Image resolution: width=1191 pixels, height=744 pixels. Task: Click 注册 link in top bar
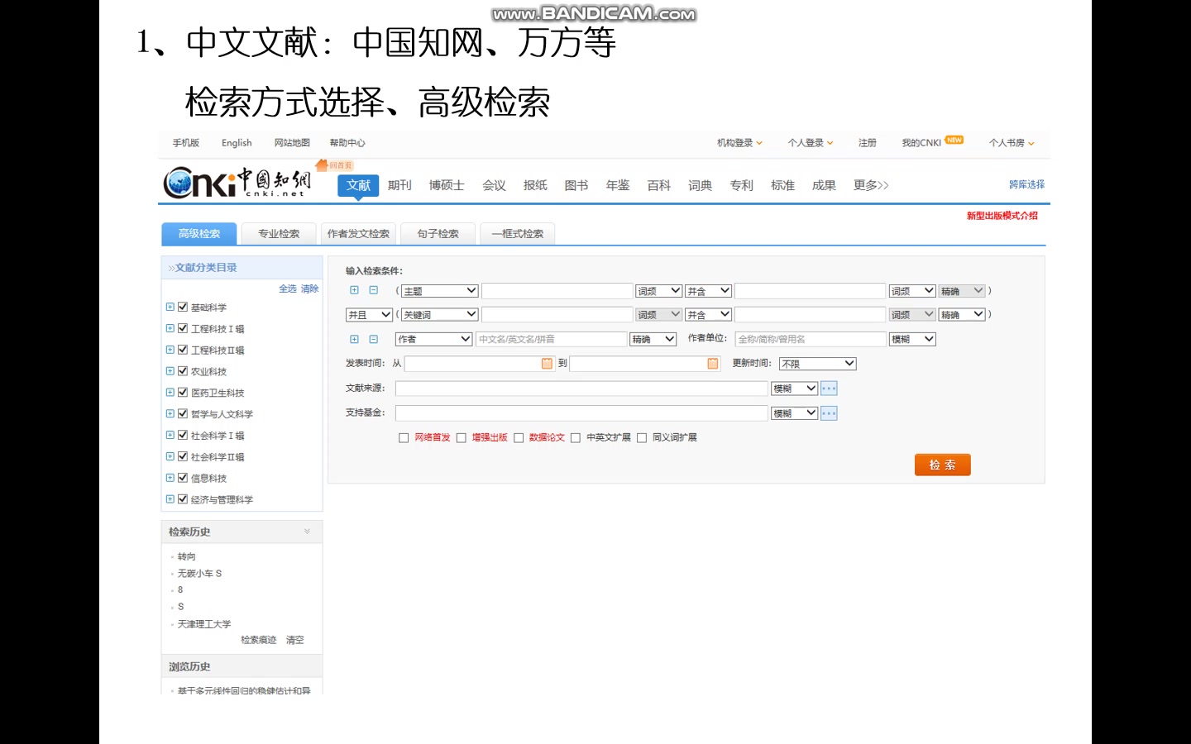[867, 143]
